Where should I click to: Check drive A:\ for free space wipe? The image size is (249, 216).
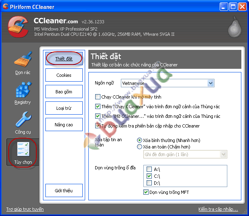(x=149, y=169)
